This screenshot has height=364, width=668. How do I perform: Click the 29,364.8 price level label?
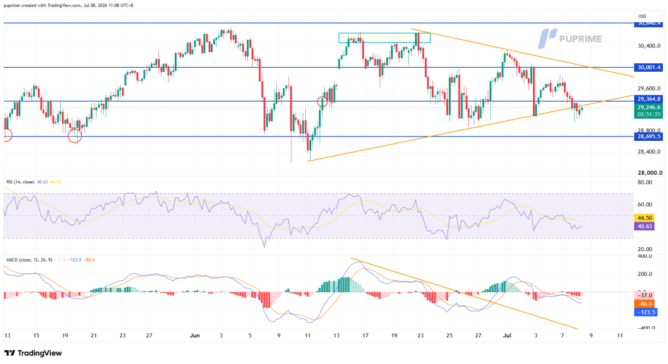[648, 99]
